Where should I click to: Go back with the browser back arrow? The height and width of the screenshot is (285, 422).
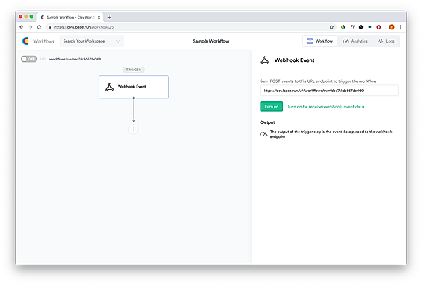tap(22, 27)
